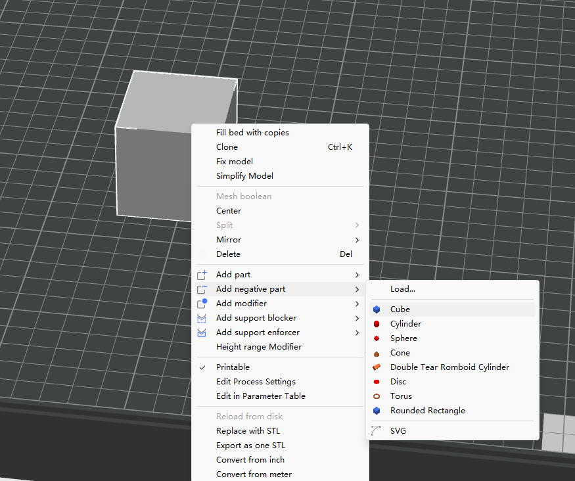Click the orange Torus ring icon
Screen dimensions: 575x481
coord(377,396)
